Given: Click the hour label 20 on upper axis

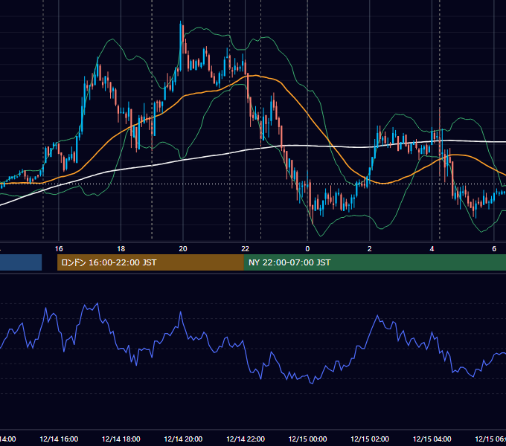Looking at the screenshot, I should 183,248.
